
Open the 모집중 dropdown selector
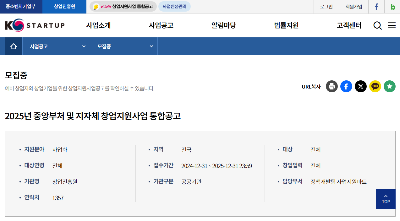[x=123, y=46]
